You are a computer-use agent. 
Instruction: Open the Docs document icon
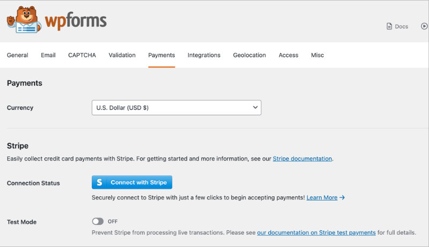point(389,26)
